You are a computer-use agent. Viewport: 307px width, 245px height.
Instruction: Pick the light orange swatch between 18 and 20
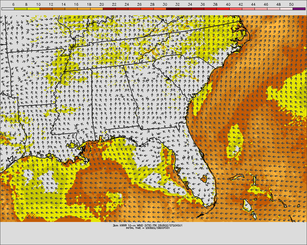pyautogui.click(x=97, y=9)
